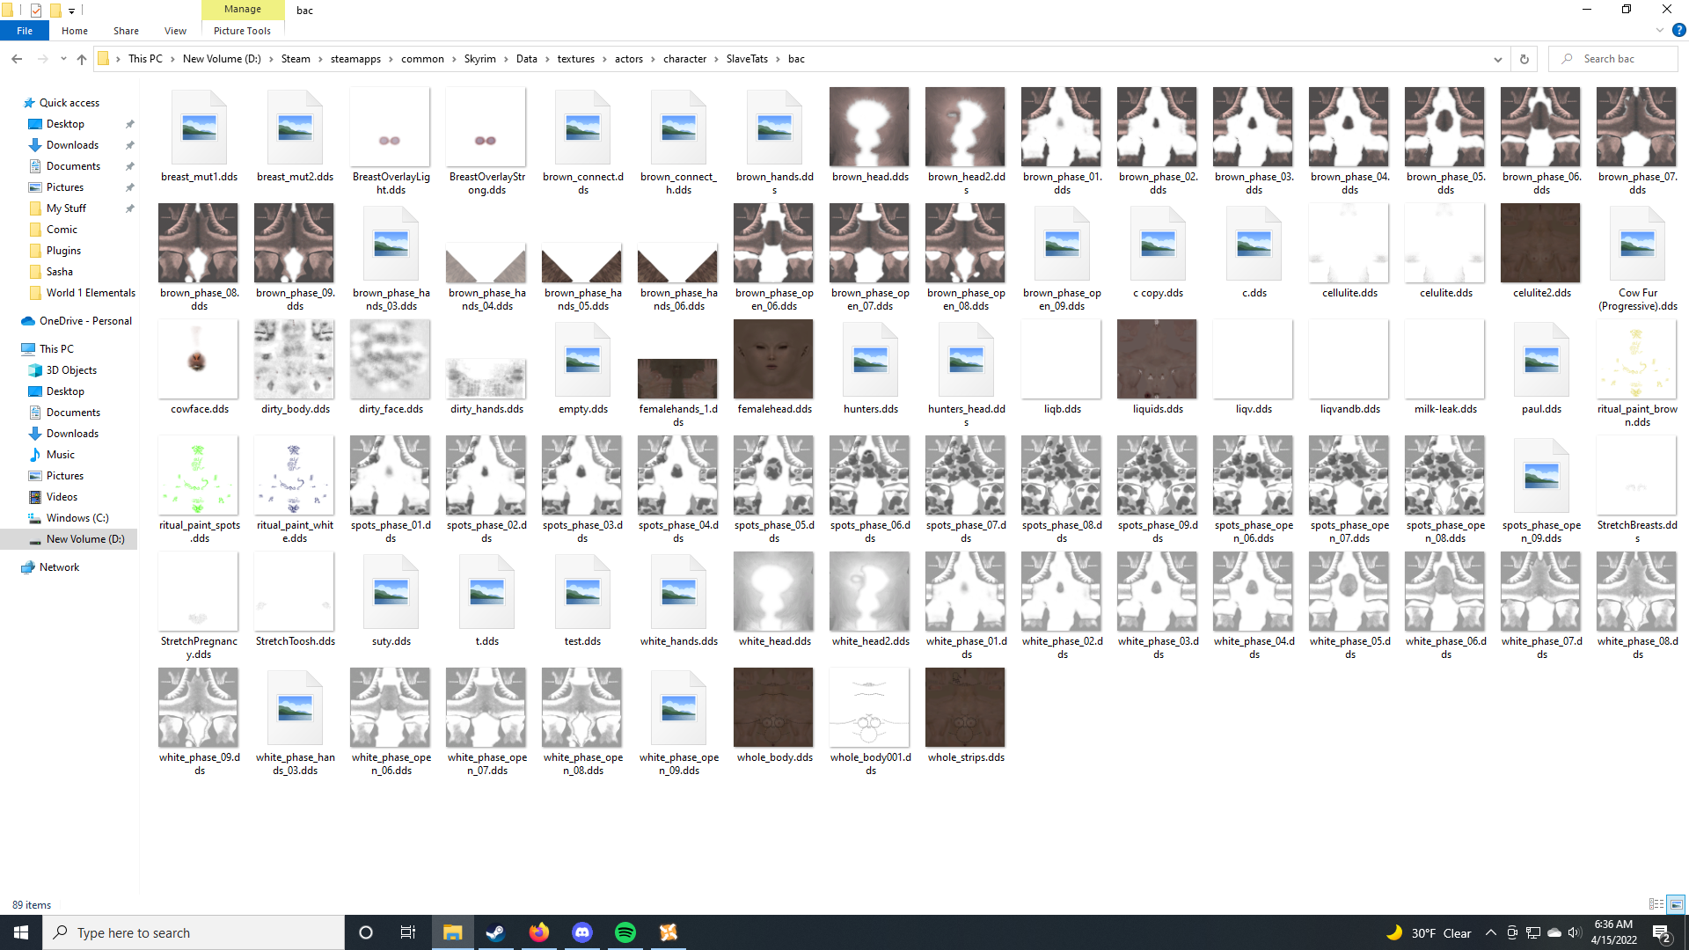Show hidden system tray icons

1490,932
